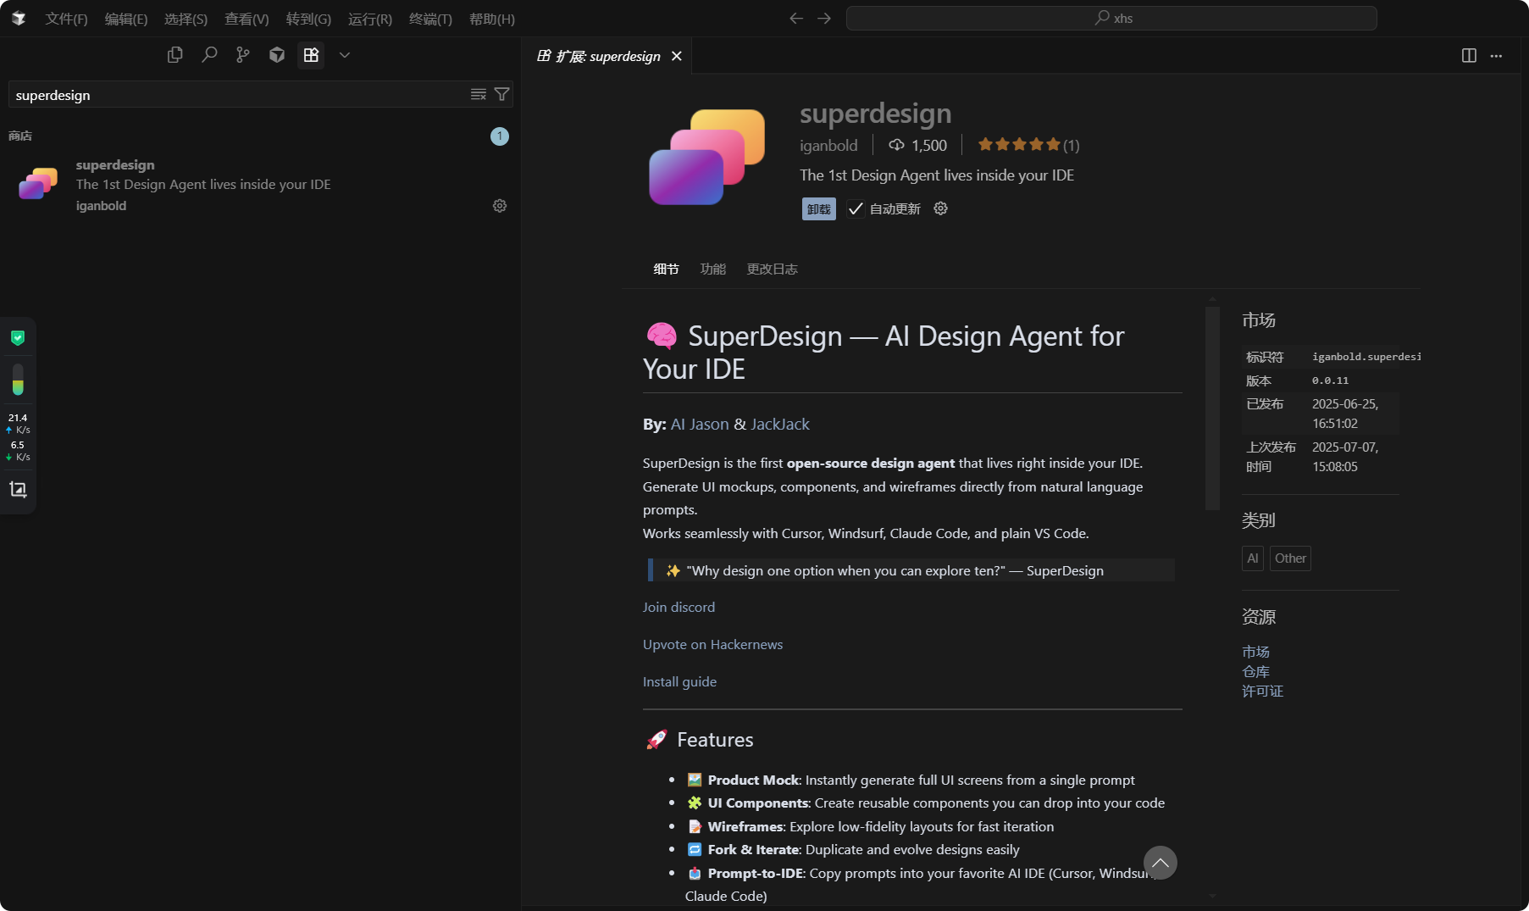1529x911 pixels.
Task: Open the AI Jason author link
Action: (x=700, y=425)
